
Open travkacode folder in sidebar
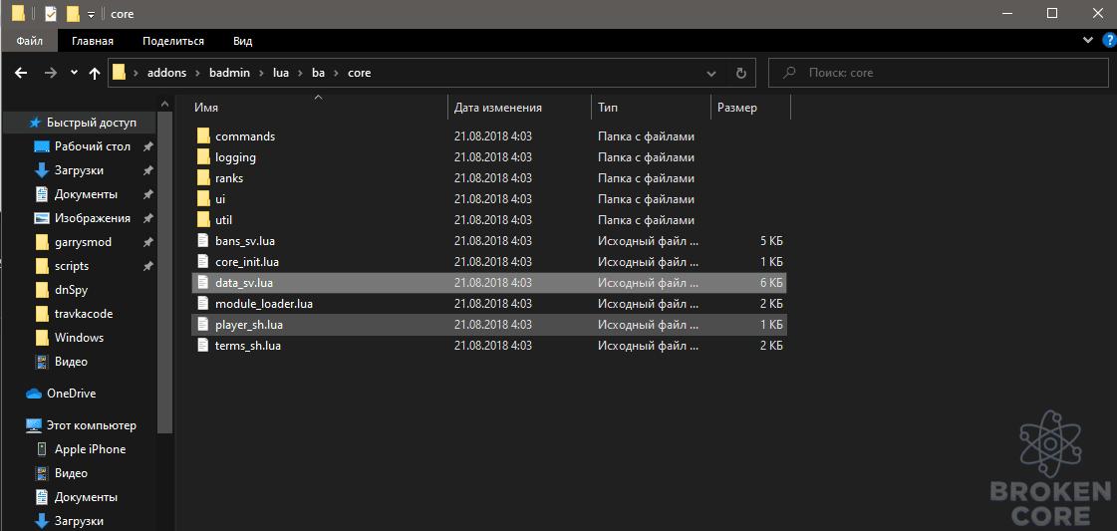tap(74, 314)
